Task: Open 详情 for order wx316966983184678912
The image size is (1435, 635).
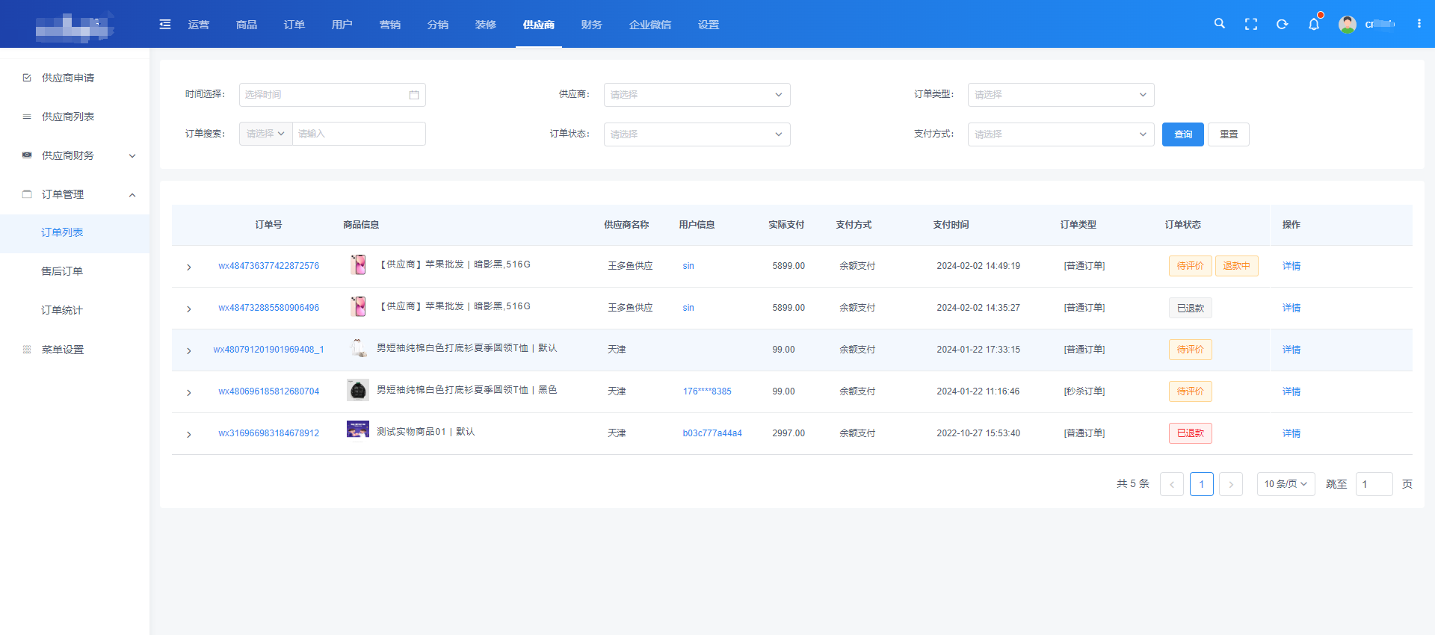Action: point(1291,433)
